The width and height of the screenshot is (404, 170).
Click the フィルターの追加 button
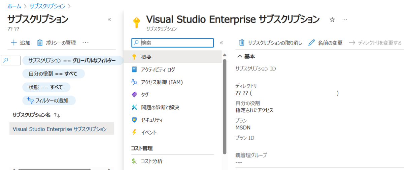tap(49, 100)
